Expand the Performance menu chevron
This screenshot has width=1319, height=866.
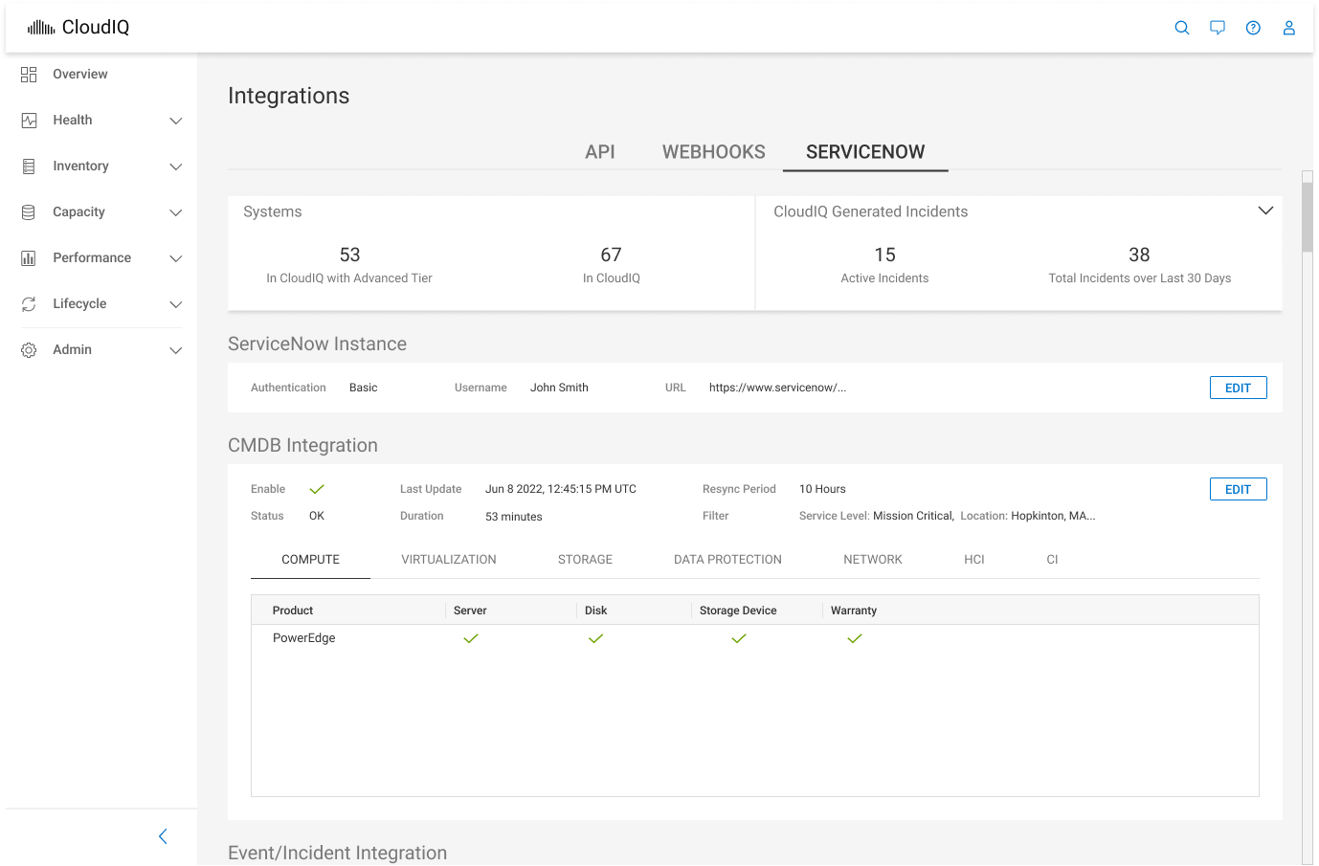pyautogui.click(x=176, y=258)
